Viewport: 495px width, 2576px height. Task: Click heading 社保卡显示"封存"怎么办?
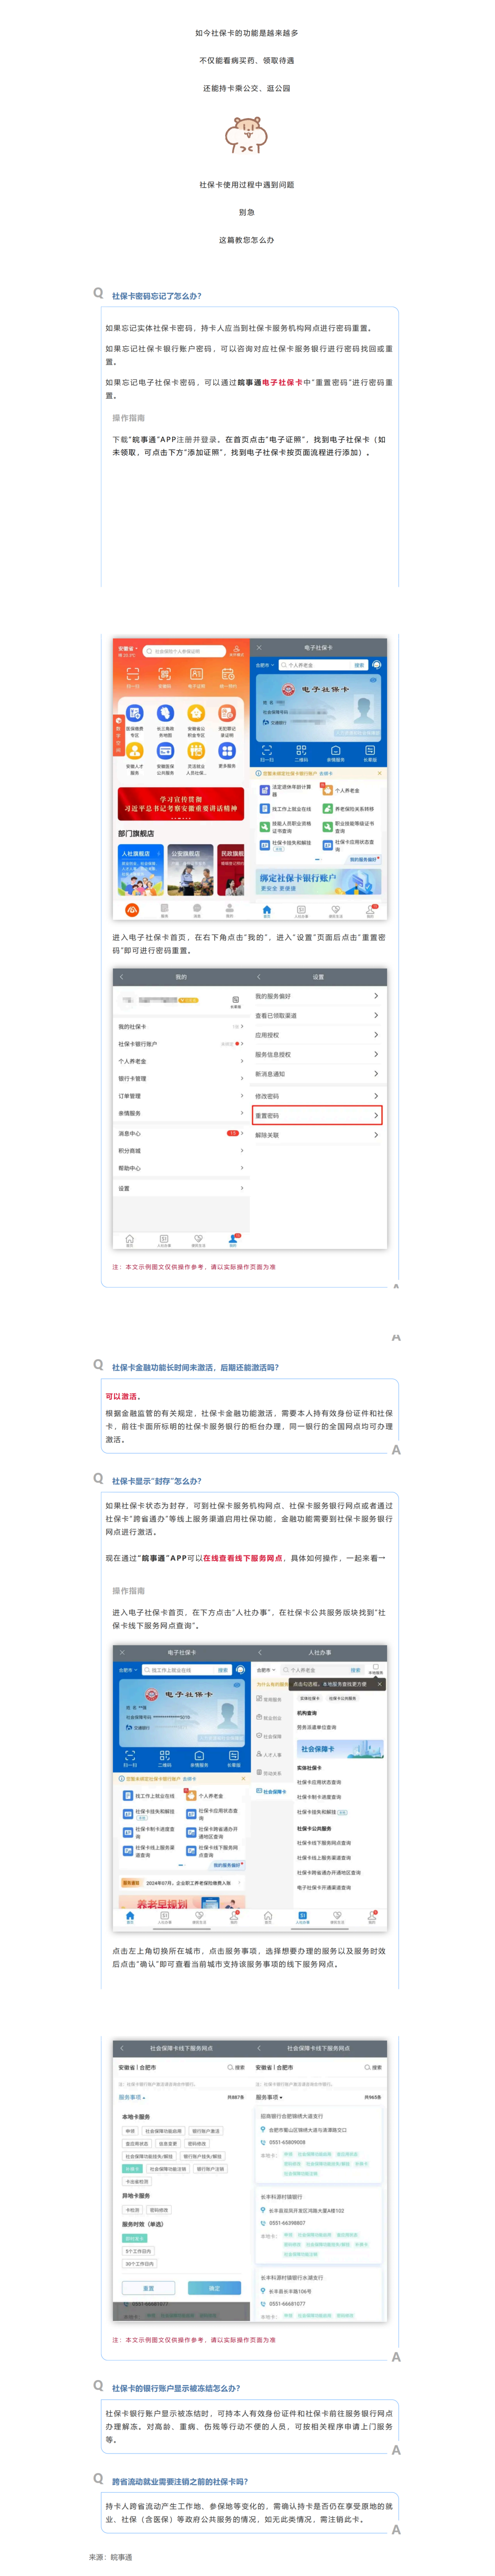pyautogui.click(x=157, y=1481)
